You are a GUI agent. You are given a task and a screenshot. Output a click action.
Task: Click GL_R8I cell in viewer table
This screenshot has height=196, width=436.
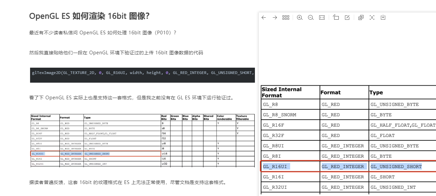pyautogui.click(x=290, y=156)
